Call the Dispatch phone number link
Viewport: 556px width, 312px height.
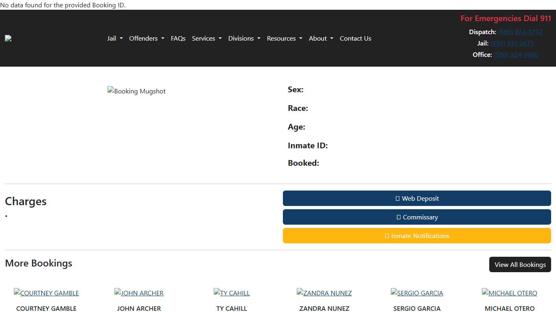pos(520,32)
